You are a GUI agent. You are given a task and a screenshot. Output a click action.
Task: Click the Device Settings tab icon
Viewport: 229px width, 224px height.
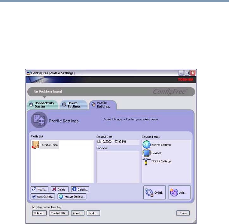64,105
